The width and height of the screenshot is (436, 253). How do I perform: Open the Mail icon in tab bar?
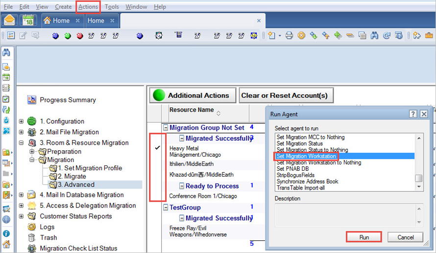coord(9,21)
